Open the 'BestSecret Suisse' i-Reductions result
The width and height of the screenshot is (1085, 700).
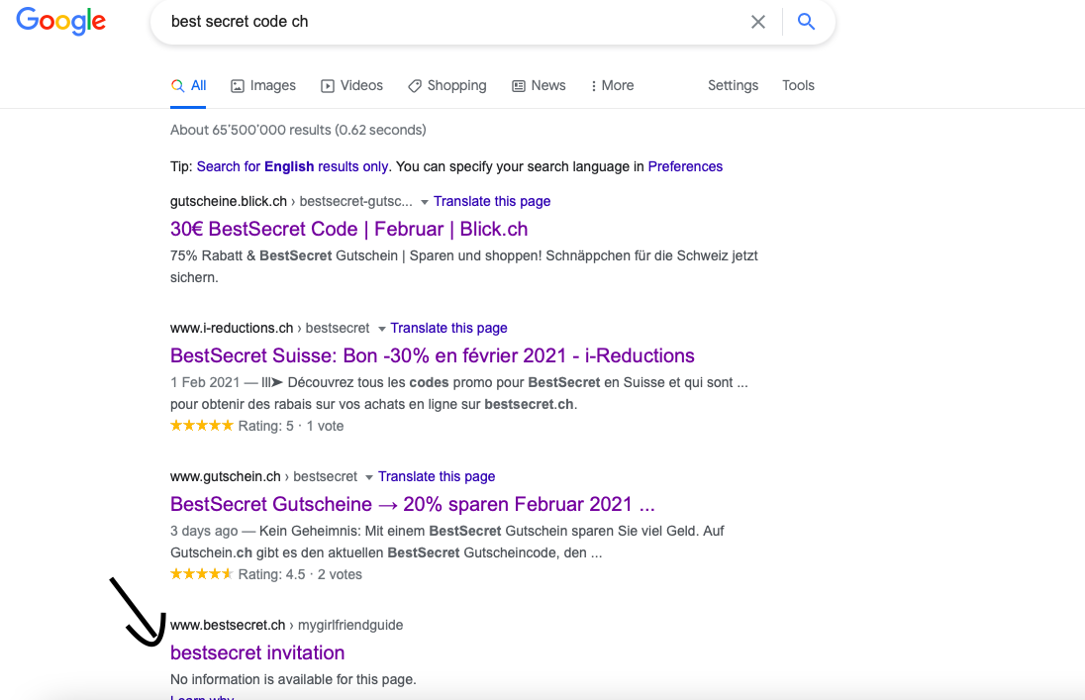tap(432, 356)
